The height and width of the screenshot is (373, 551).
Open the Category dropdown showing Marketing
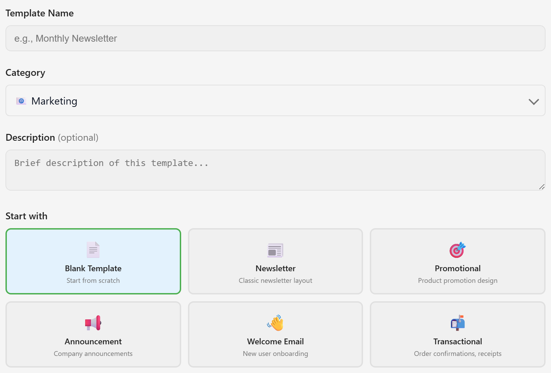pyautogui.click(x=275, y=100)
